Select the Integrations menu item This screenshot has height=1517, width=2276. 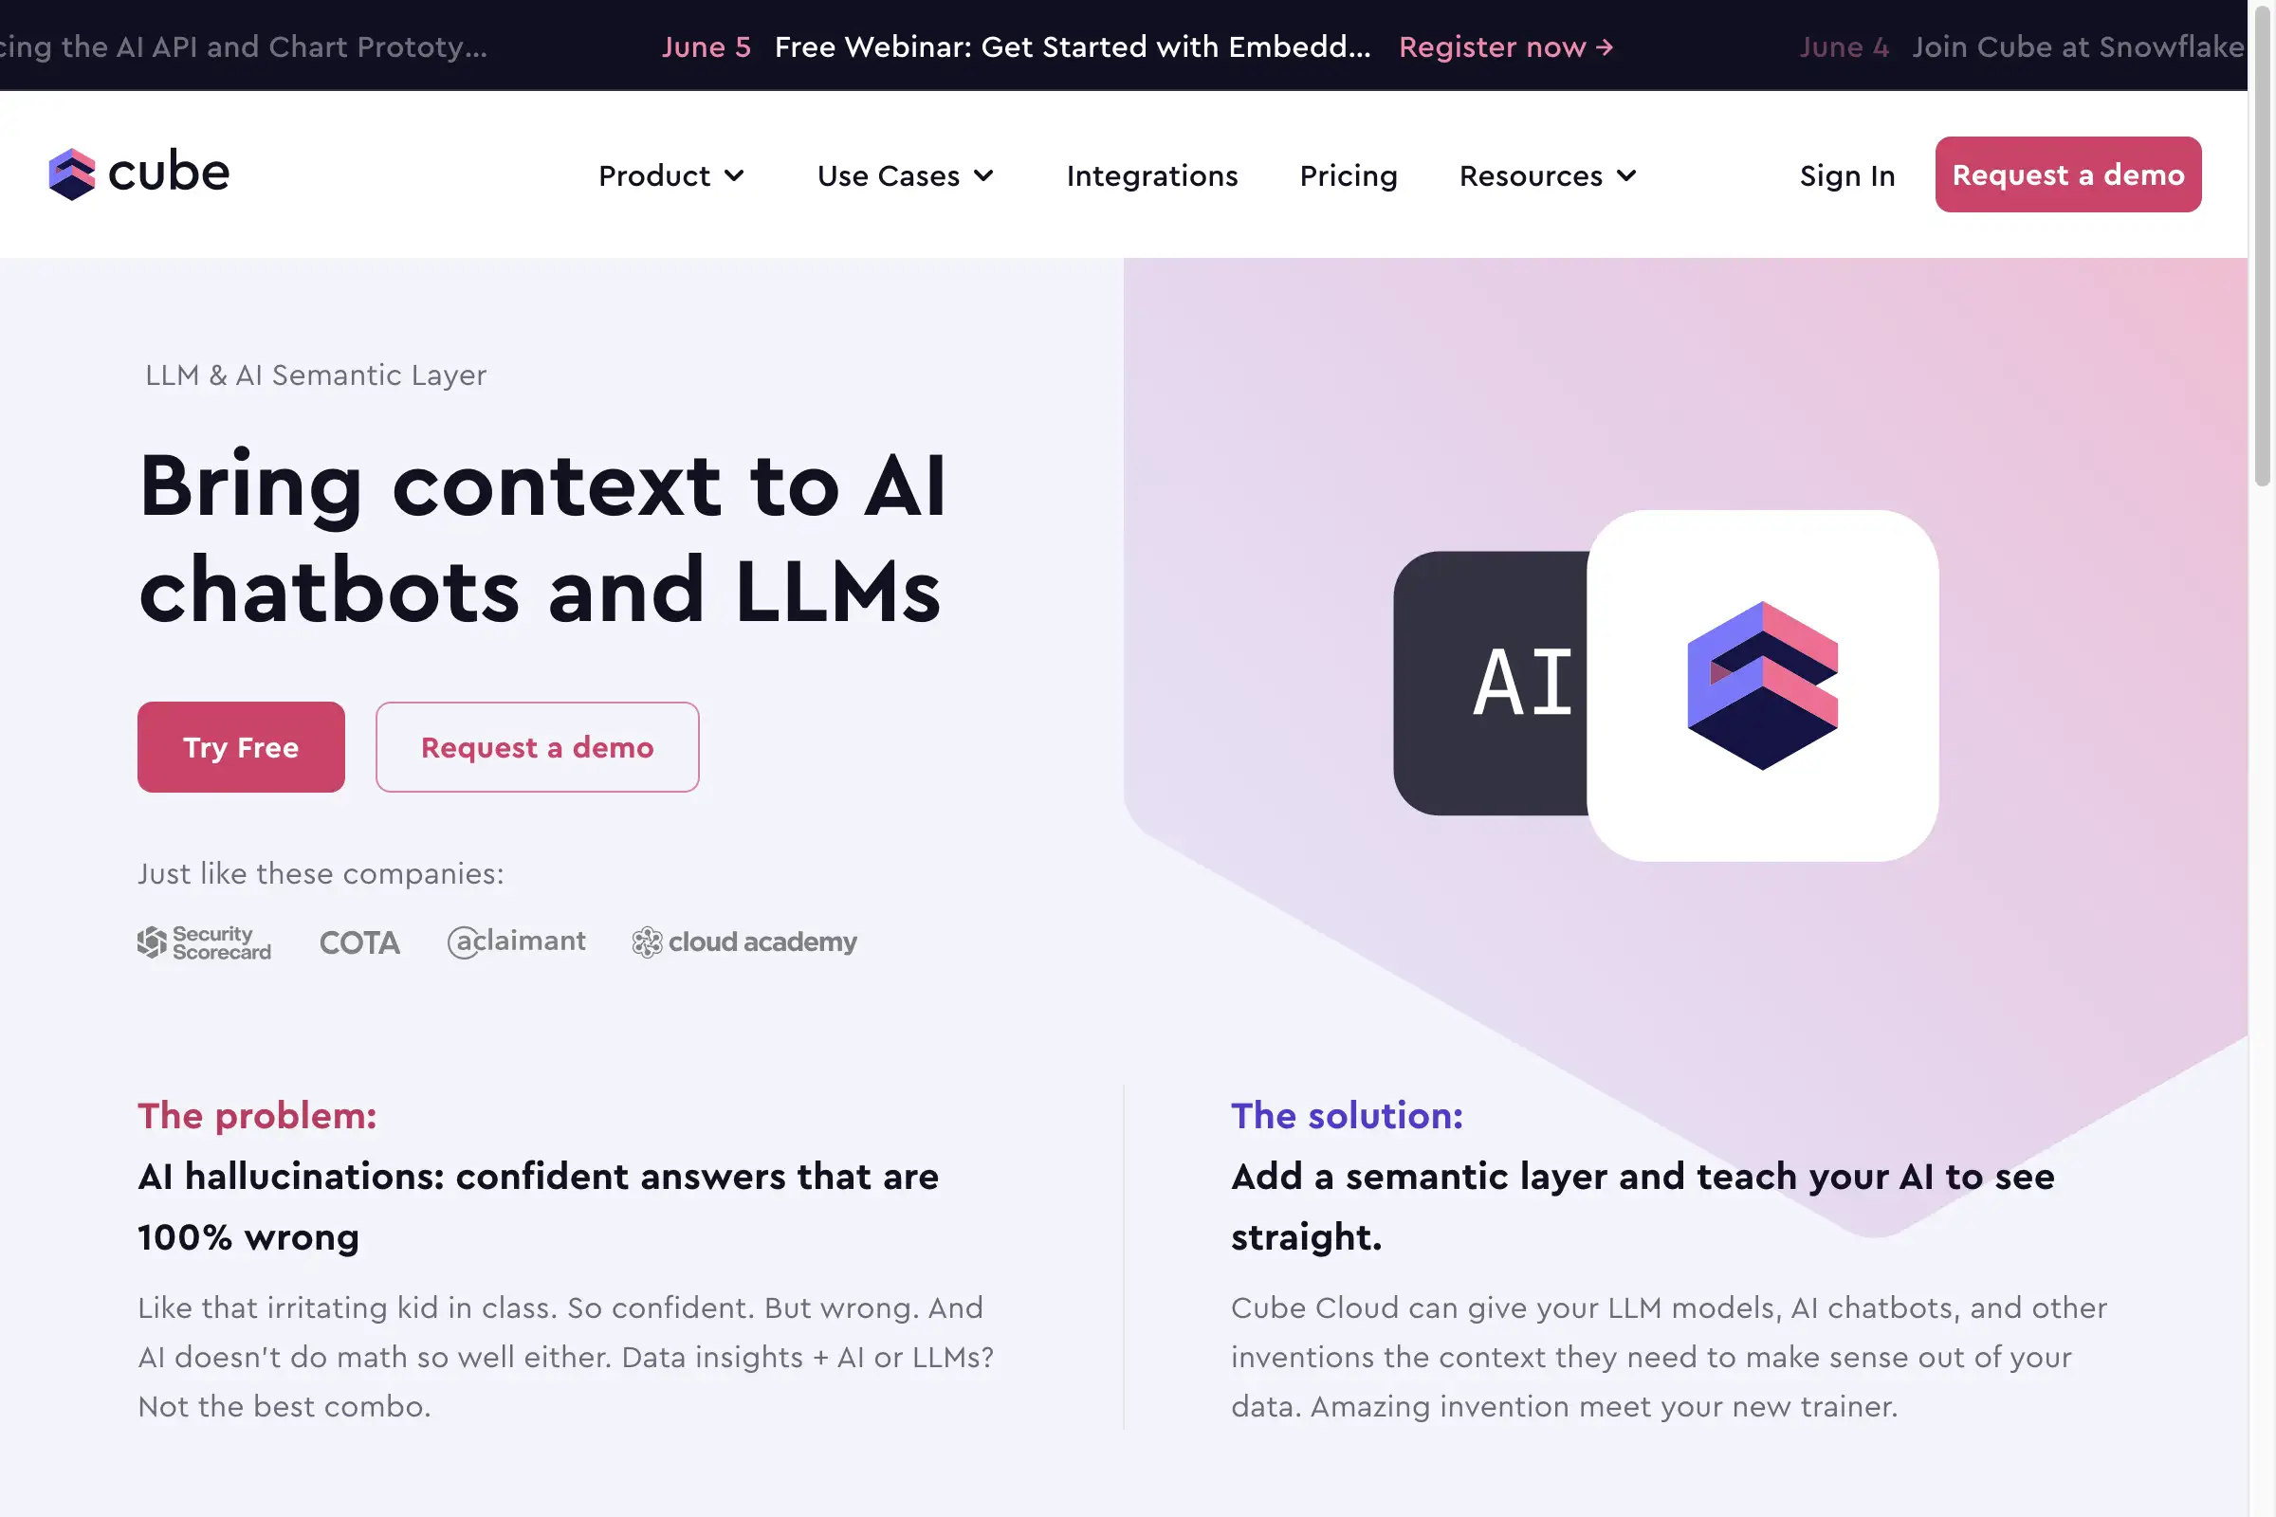(x=1153, y=174)
